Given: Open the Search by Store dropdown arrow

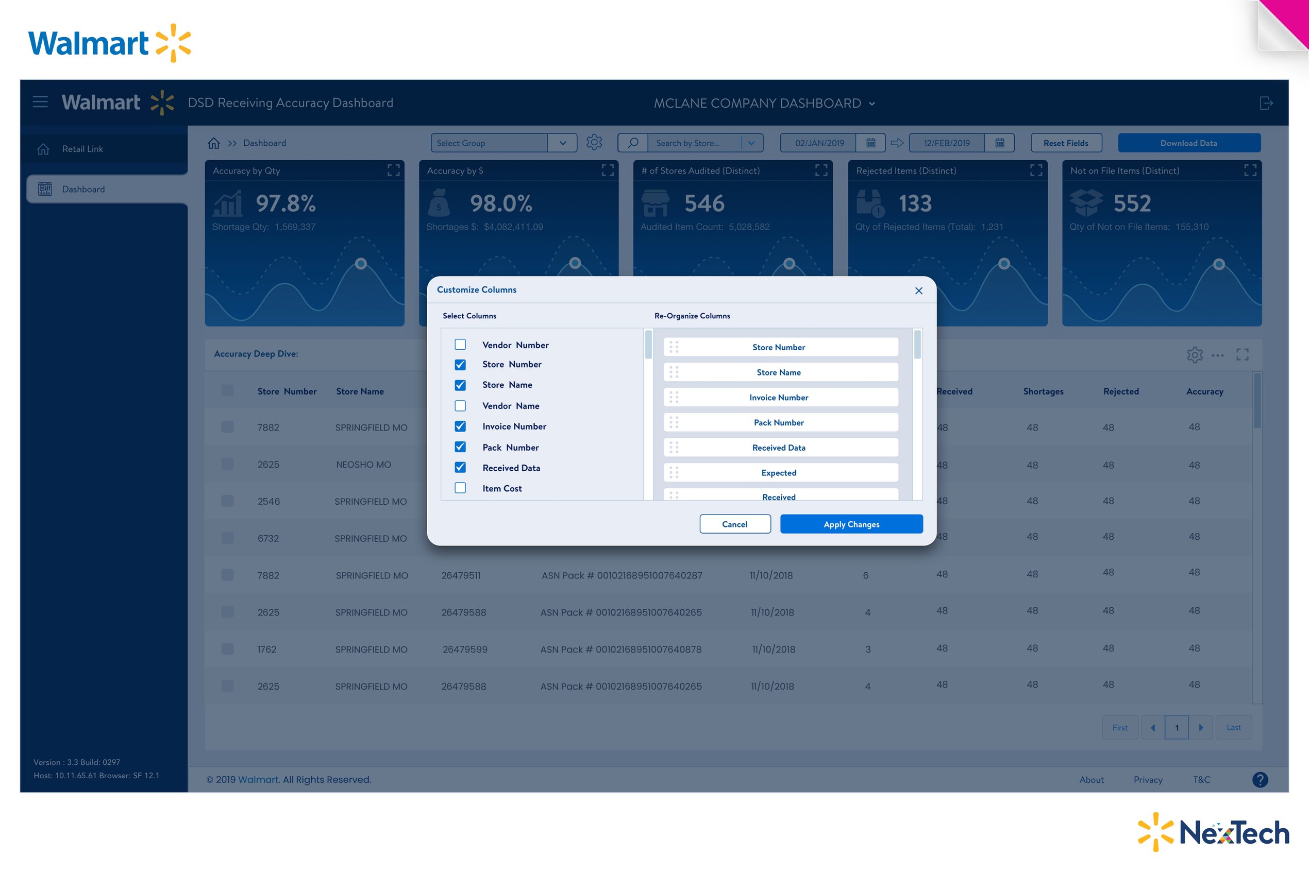Looking at the screenshot, I should point(751,143).
